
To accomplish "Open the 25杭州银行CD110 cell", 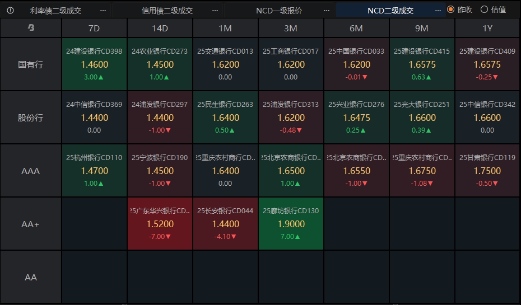I will coord(94,170).
